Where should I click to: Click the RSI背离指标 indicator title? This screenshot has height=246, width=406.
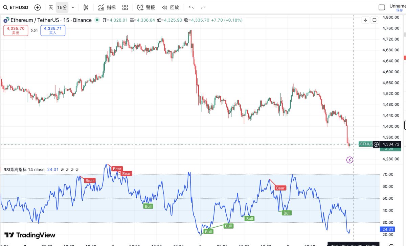pyautogui.click(x=24, y=170)
